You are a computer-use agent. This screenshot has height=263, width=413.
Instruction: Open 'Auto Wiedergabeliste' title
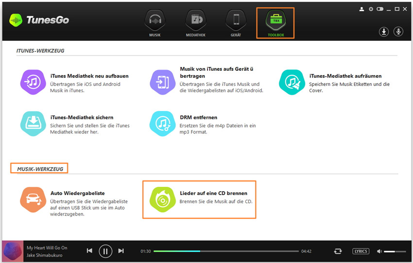click(x=78, y=193)
